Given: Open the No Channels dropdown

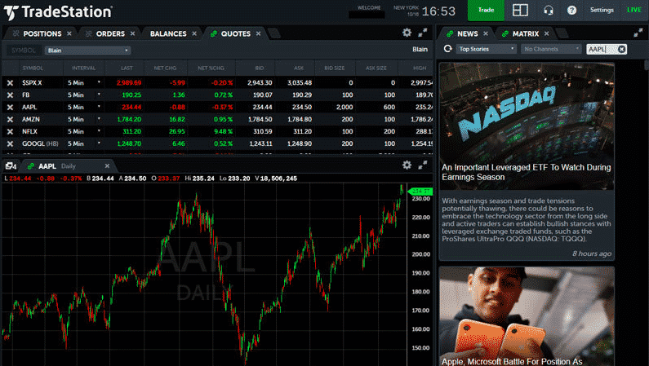Looking at the screenshot, I should (x=551, y=49).
